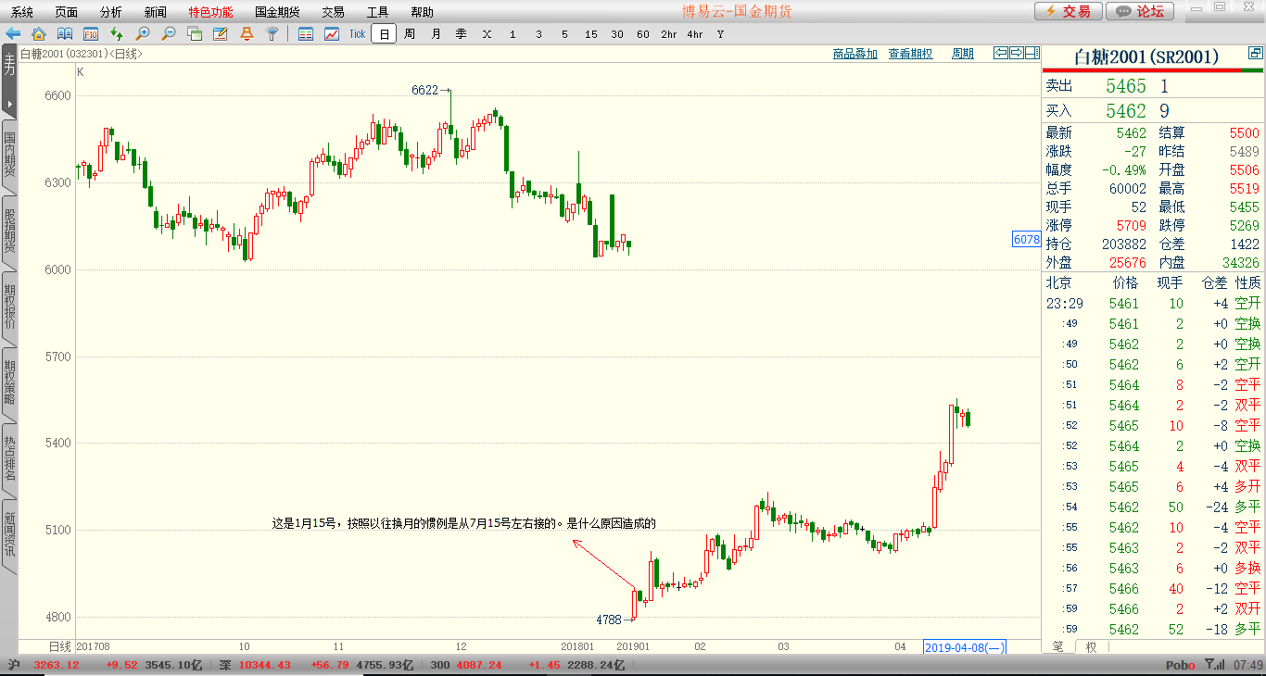1266x676 pixels.
Task: Click the filter funnel icon
Action: [x=272, y=34]
